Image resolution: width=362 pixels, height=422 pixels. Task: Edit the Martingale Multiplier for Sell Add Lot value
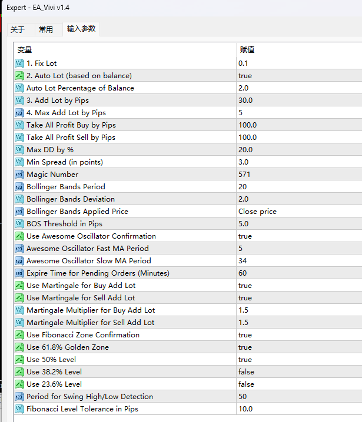243,323
